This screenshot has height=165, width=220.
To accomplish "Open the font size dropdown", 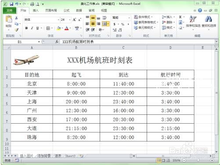I will coord(69,20).
